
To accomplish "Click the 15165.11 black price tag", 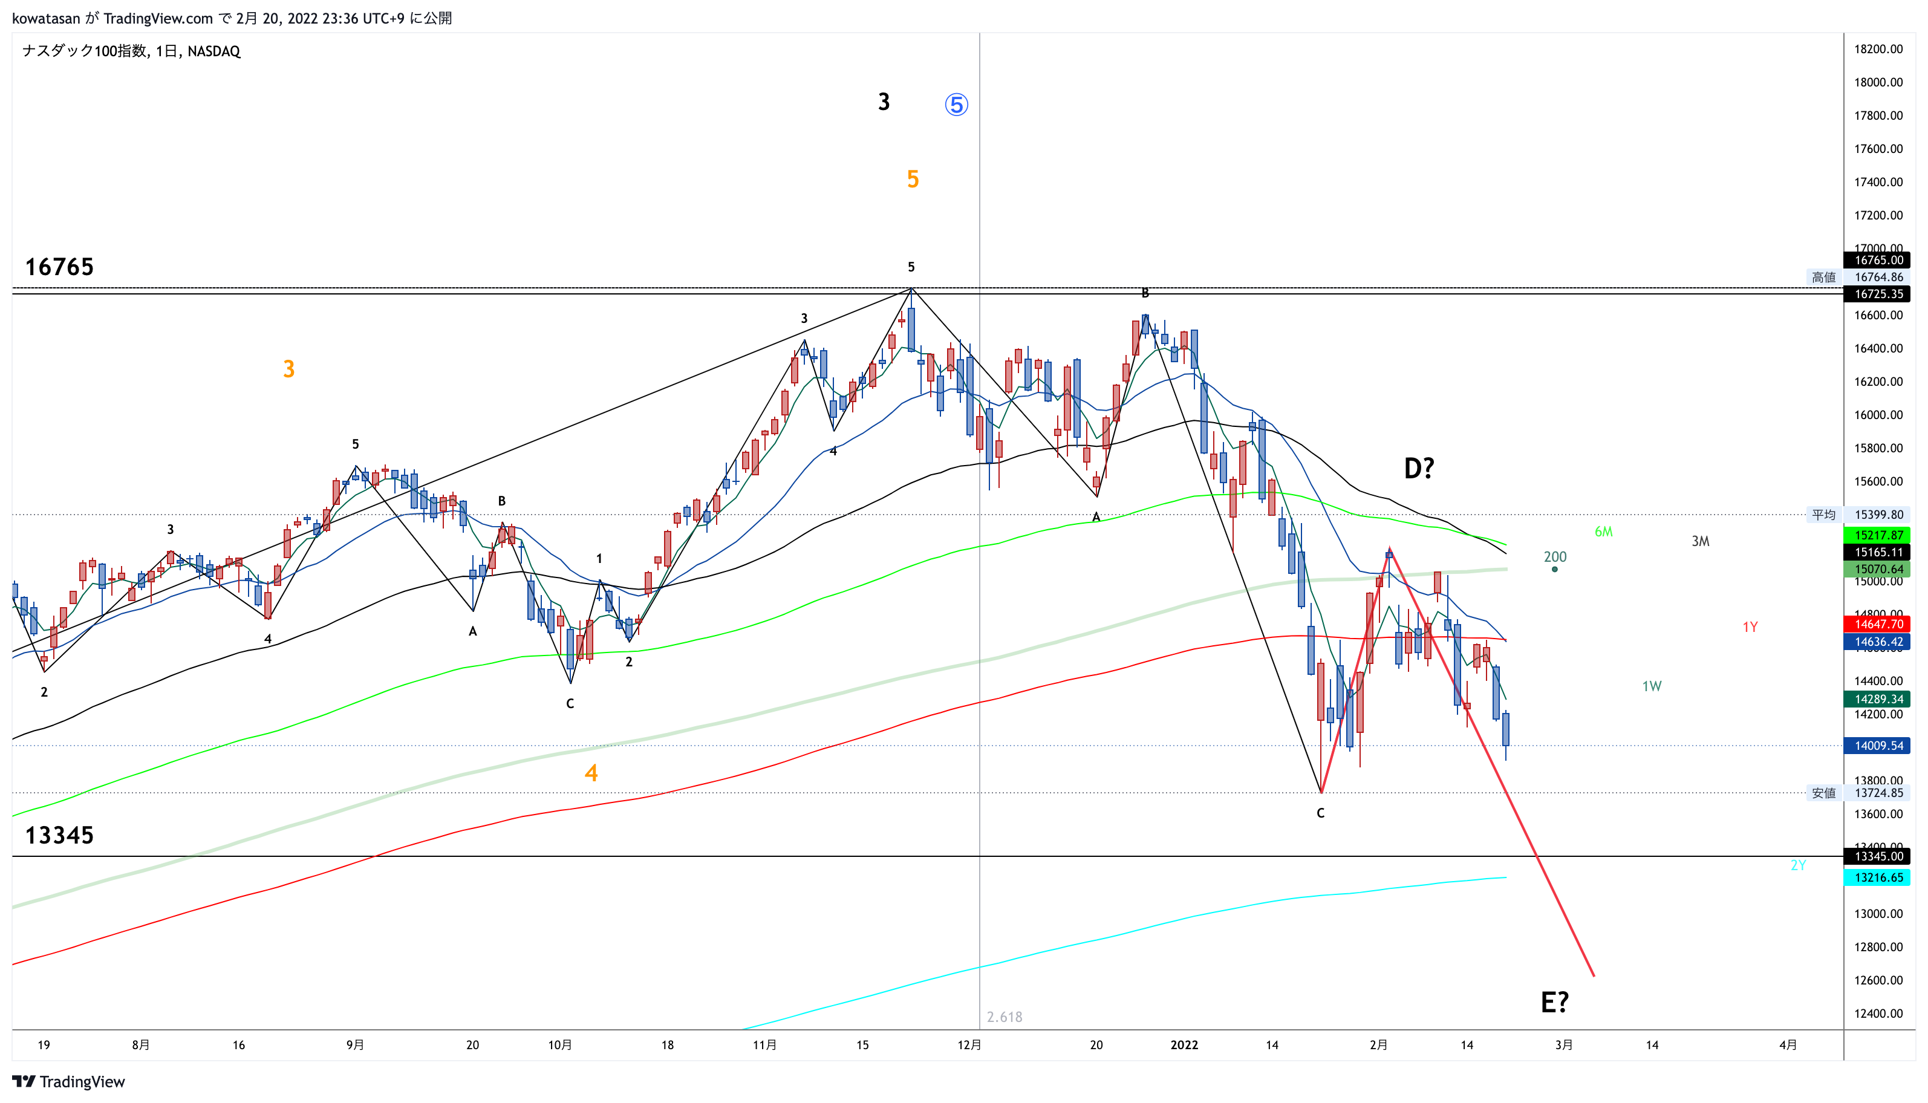I will point(1878,552).
